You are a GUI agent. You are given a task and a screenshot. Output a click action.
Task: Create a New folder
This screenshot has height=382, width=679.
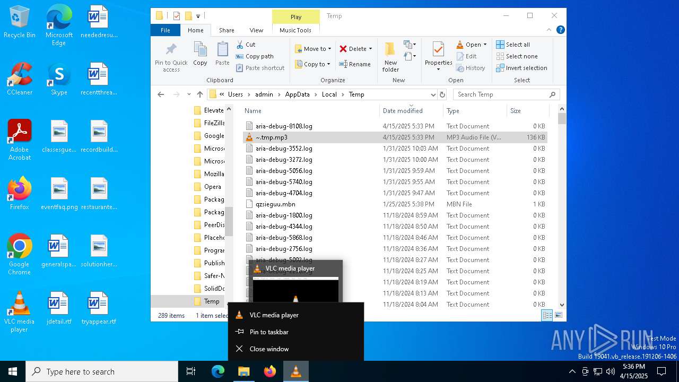[x=390, y=57]
